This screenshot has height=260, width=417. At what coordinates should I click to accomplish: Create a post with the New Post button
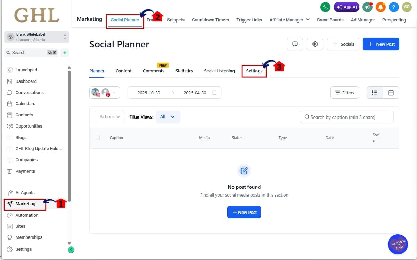(x=381, y=44)
